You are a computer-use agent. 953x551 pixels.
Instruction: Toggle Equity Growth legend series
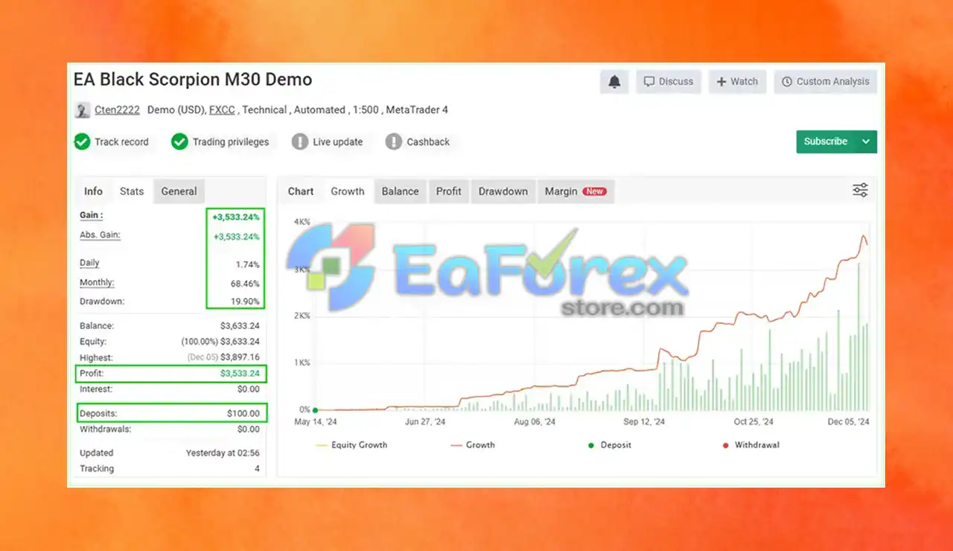(x=351, y=445)
